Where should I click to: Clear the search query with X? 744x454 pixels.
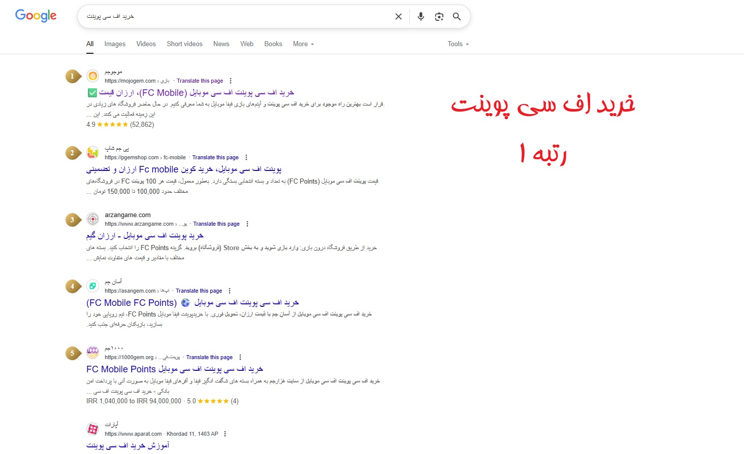pos(399,17)
